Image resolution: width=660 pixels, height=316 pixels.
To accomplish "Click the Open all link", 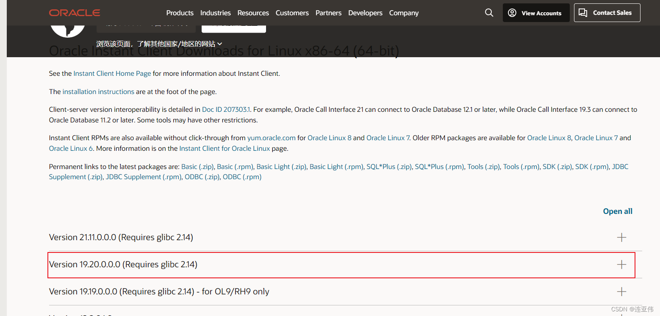I will [618, 211].
